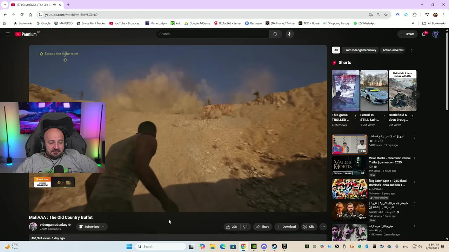Open the 12:18 video thumbnail
The height and width of the screenshot is (252, 449).
tap(349, 144)
